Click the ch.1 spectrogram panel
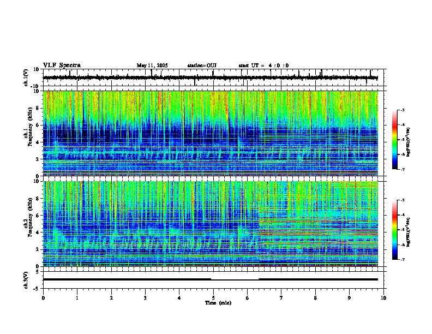The width and height of the screenshot is (432, 334). pyautogui.click(x=211, y=133)
